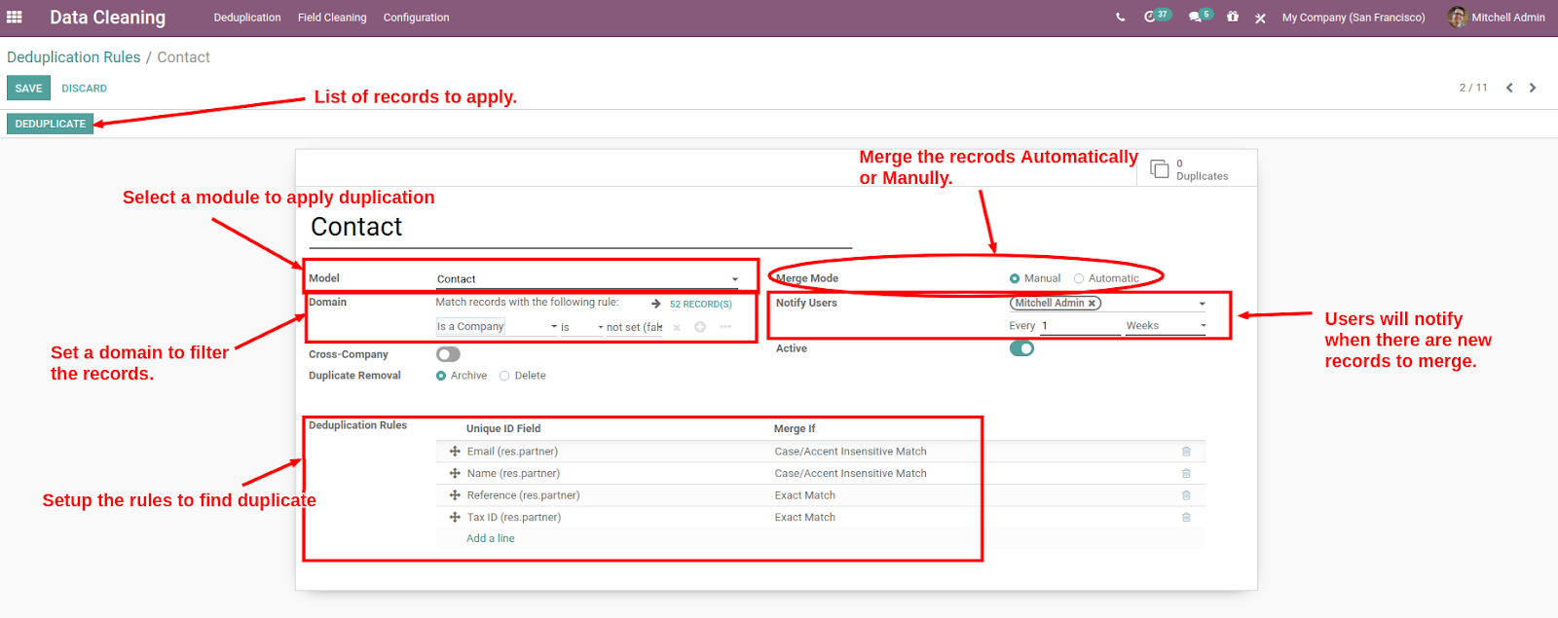The width and height of the screenshot is (1558, 618).
Task: Toggle the Active switch
Action: pyautogui.click(x=1021, y=348)
